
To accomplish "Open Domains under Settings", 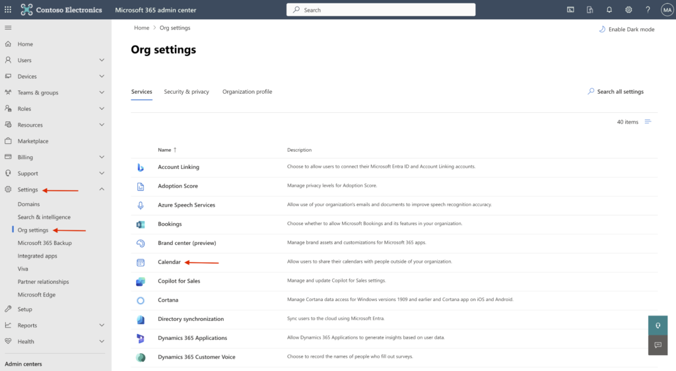I will coord(29,205).
